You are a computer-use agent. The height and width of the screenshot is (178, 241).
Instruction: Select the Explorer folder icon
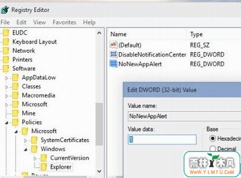[x=44, y=167]
